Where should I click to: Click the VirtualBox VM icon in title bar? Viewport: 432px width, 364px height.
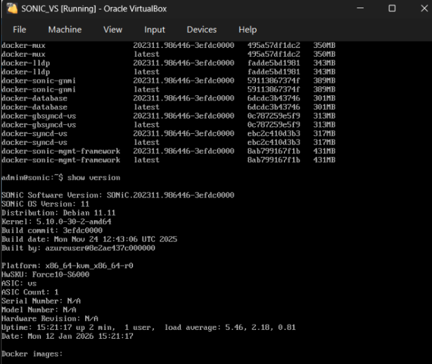tap(12, 8)
